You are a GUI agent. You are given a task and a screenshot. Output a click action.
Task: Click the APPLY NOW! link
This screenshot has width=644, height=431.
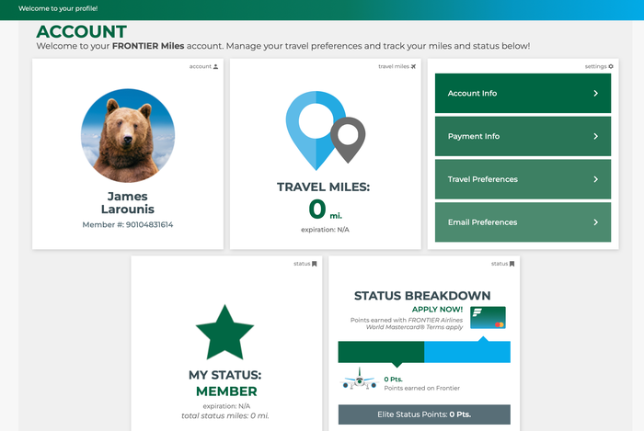coord(437,309)
